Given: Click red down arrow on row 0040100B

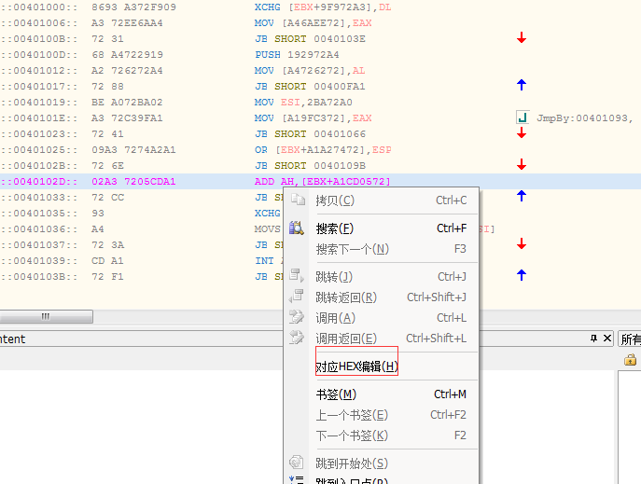Looking at the screenshot, I should (522, 38).
